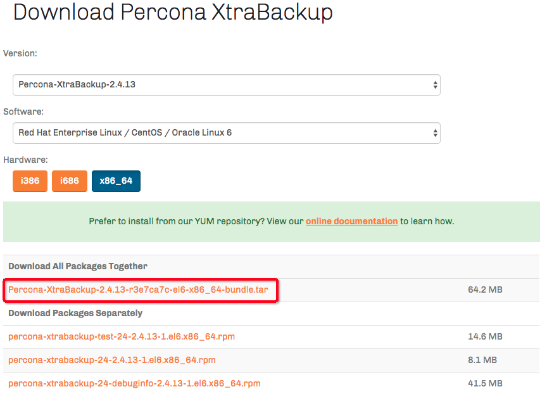Select the i386 hardware option
This screenshot has height=401, width=547.
(30, 181)
